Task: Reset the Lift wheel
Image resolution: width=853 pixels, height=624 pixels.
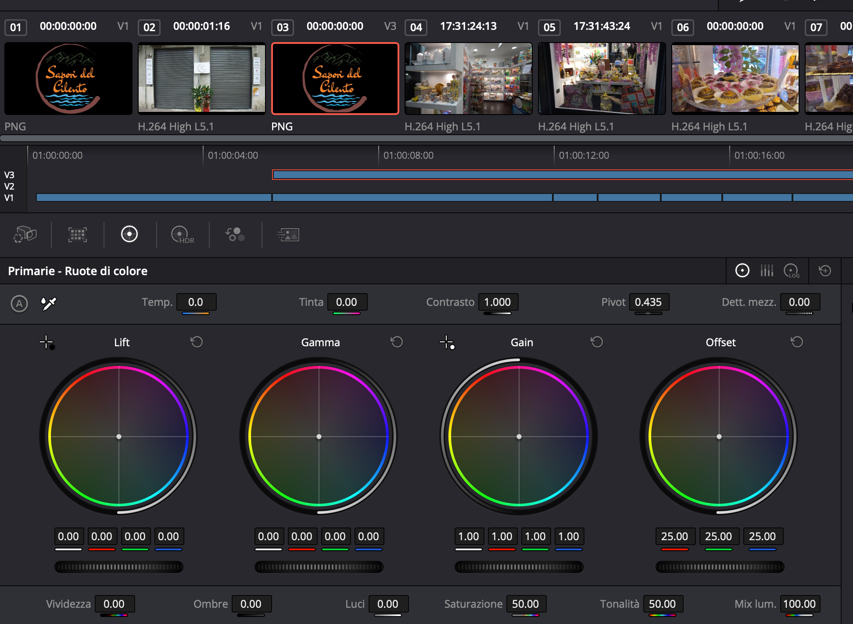Action: pos(197,342)
